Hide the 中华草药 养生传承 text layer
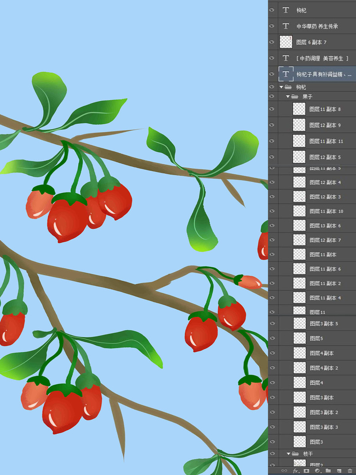This screenshot has height=475, width=356. click(x=272, y=26)
